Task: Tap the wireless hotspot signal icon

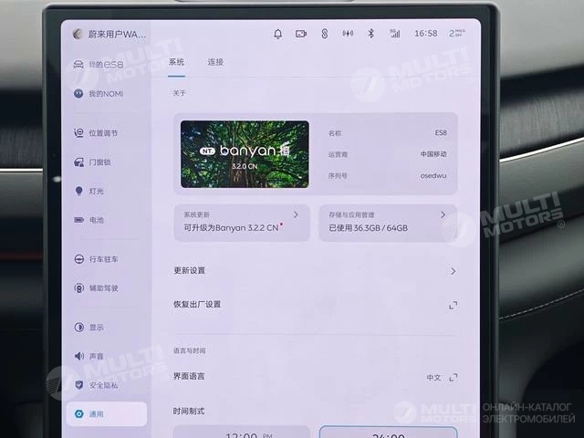Action: 348,34
